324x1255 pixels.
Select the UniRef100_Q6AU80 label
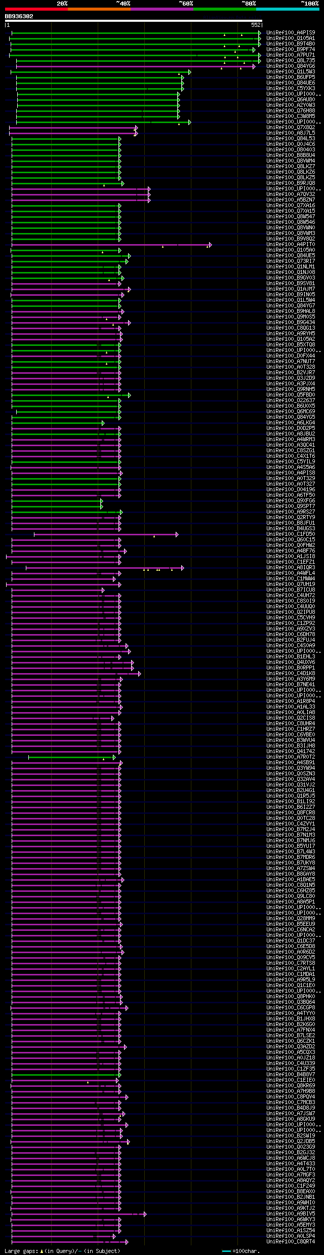[x=291, y=100]
